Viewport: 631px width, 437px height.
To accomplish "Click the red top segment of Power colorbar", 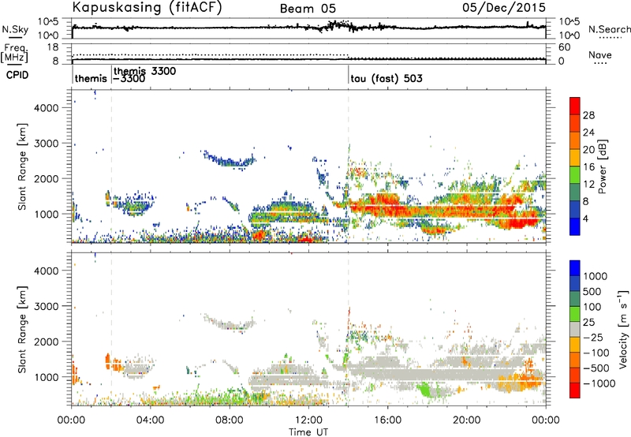I will click(575, 106).
